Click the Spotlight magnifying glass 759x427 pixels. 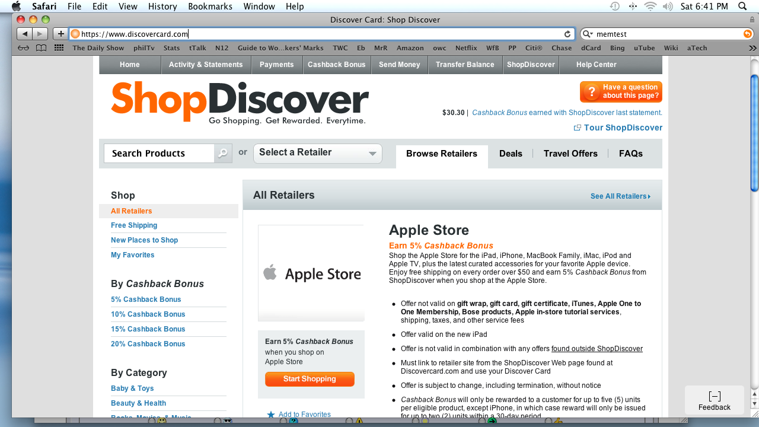click(742, 7)
